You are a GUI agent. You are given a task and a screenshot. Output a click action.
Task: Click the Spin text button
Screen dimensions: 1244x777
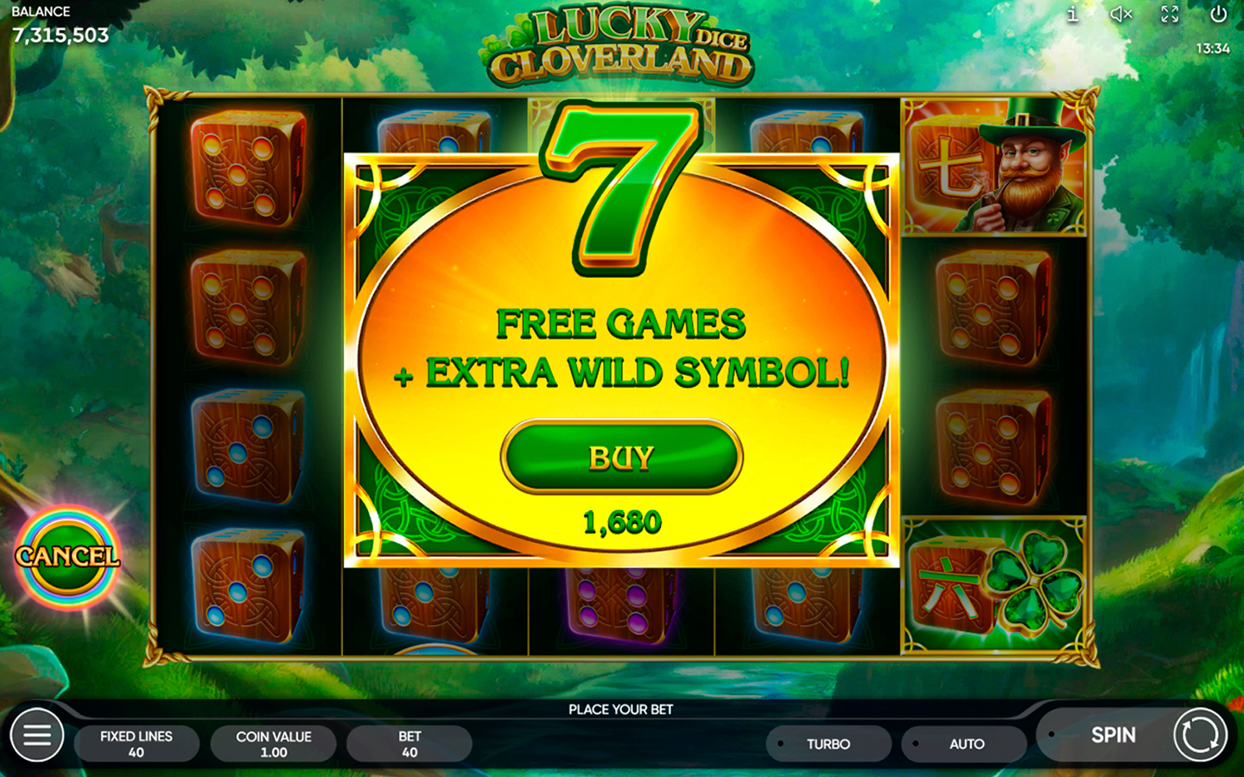(1113, 735)
